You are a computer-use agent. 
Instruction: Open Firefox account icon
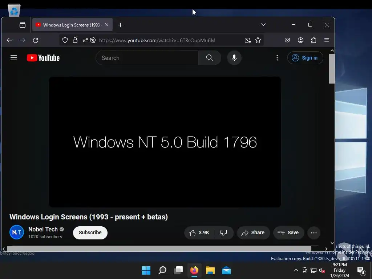[x=300, y=40]
